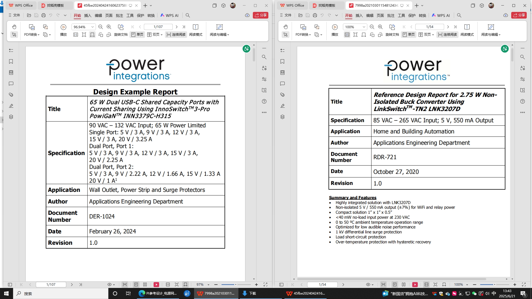Rotate clockwise icon in left window toolbar
This screenshot has width=532, height=299.
point(109,35)
